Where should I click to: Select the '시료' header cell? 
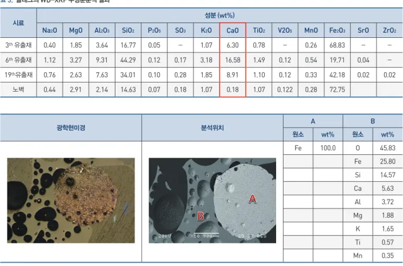tap(18, 23)
